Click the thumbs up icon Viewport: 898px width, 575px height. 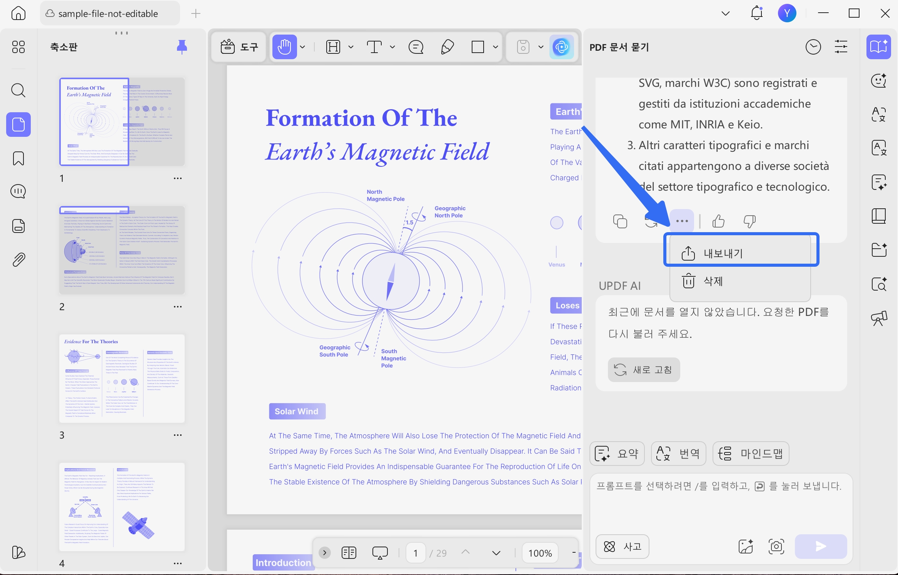[718, 221]
